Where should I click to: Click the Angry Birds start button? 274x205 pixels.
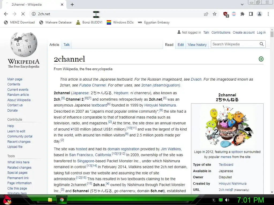pyautogui.click(x=7, y=200)
